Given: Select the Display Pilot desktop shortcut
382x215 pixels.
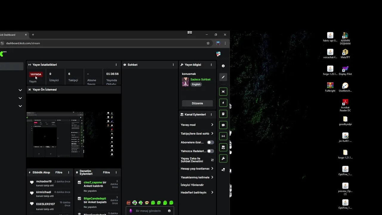Looking at the screenshot, I should click(x=345, y=70).
